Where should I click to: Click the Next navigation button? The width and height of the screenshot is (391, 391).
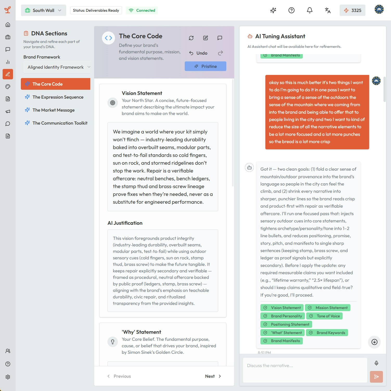coord(213,376)
